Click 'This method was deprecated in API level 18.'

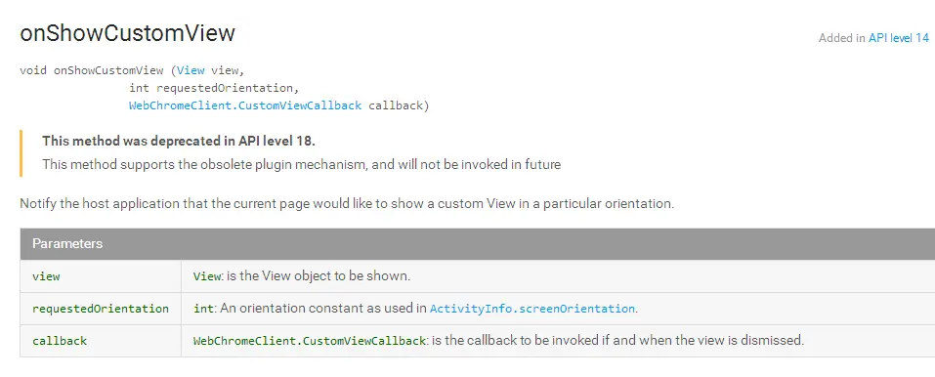(x=179, y=142)
